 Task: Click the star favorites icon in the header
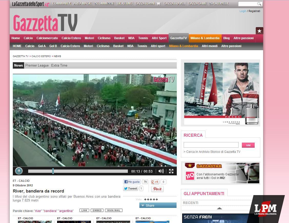click(259, 31)
